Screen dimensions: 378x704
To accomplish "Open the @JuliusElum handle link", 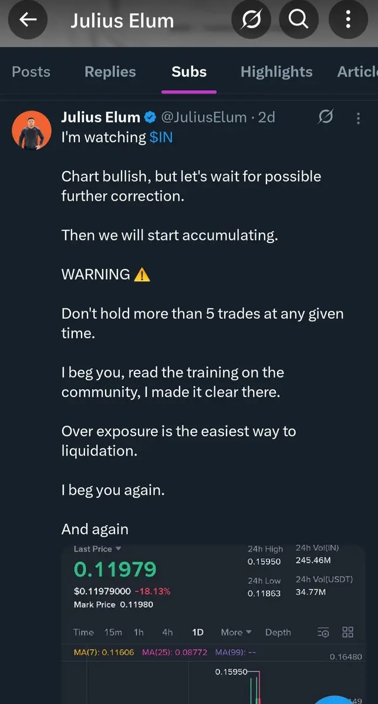I will pos(204,117).
